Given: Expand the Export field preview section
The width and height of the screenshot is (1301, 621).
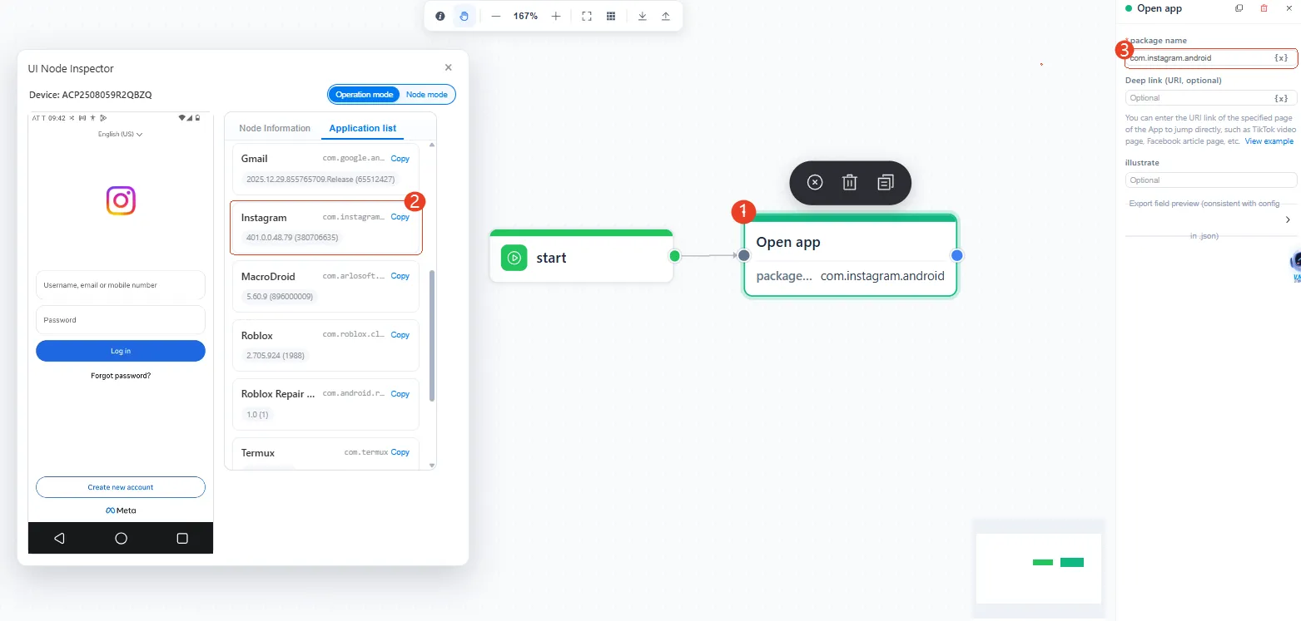Looking at the screenshot, I should [1288, 219].
